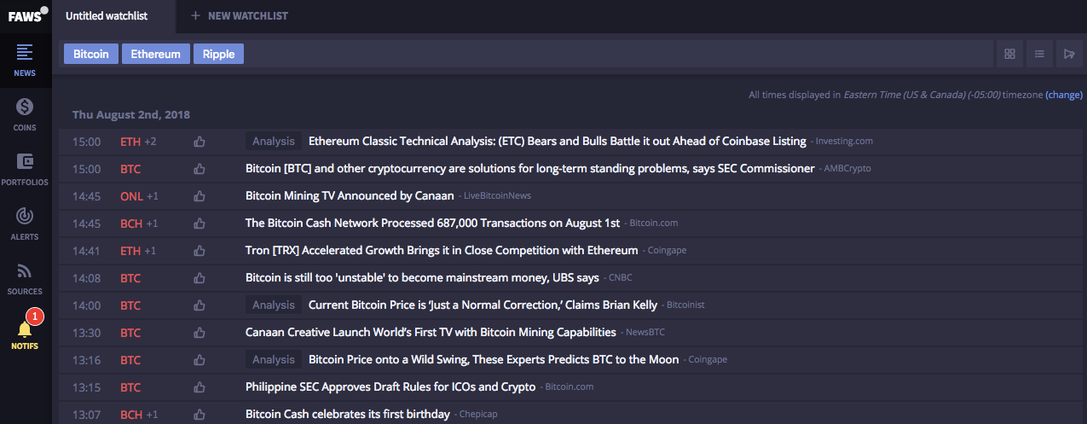
Task: Click the ONL coin ticker
Action: pyautogui.click(x=131, y=196)
